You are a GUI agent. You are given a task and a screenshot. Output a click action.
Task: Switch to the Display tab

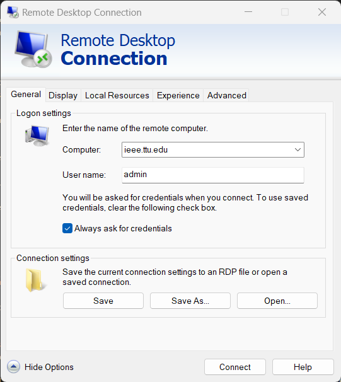click(63, 95)
